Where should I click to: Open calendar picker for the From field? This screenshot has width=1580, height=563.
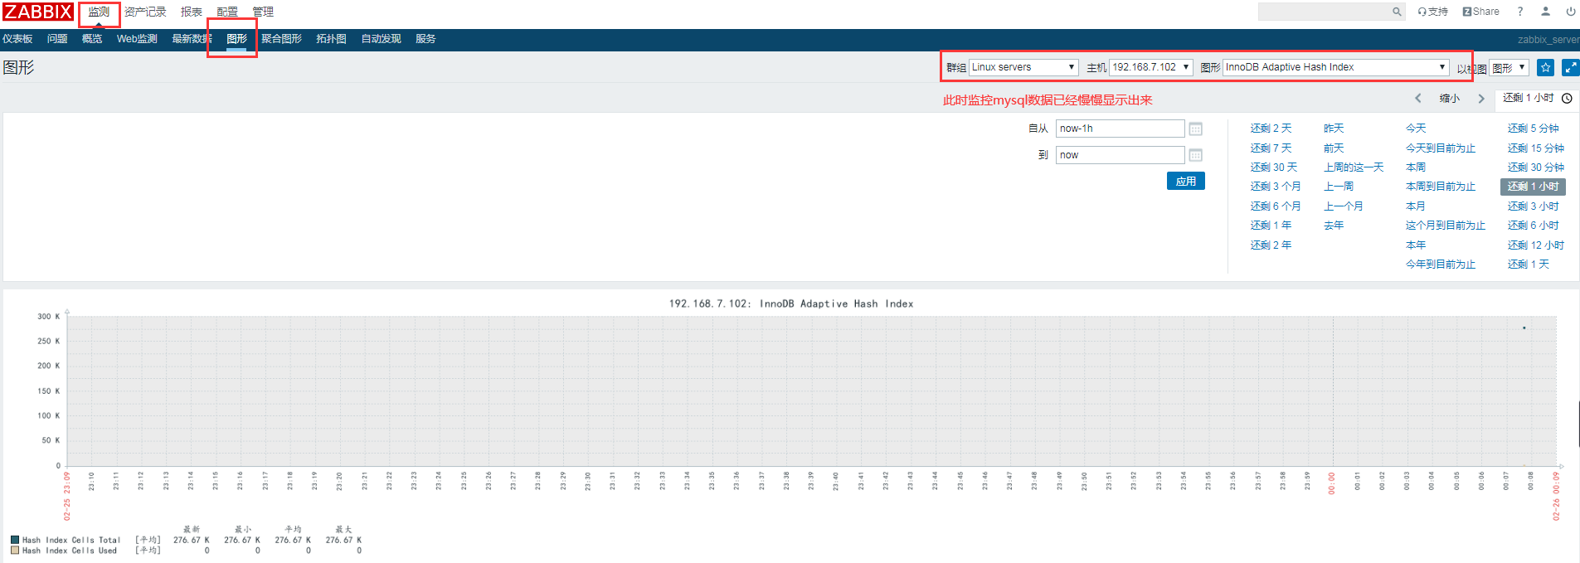[1195, 129]
